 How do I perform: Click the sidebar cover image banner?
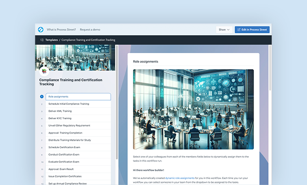coord(75,57)
